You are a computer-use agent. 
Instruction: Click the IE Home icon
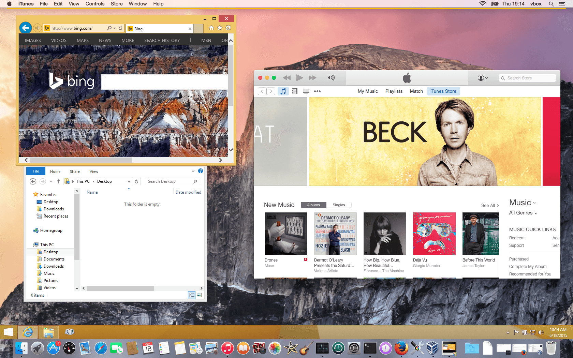tap(211, 28)
